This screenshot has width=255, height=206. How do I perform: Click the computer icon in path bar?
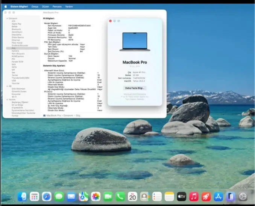coord(44,115)
